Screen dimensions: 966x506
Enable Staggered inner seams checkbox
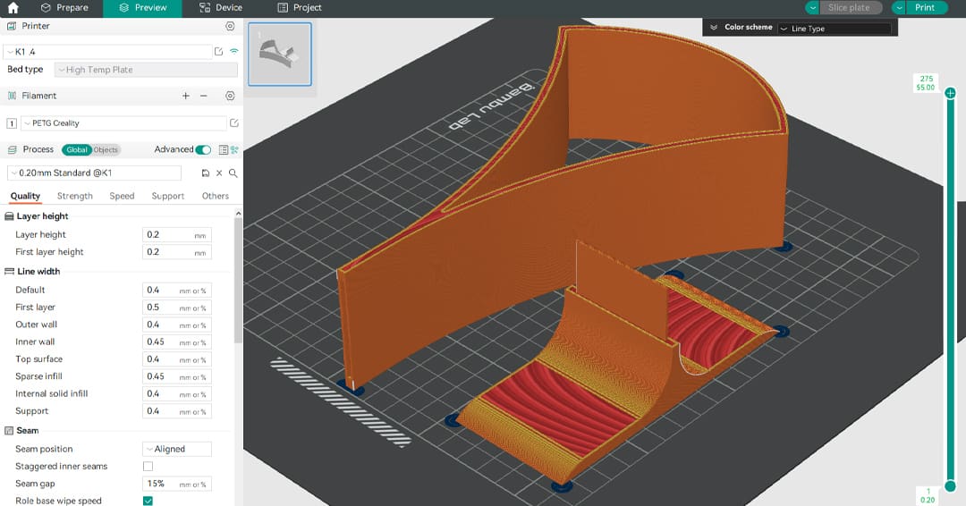pos(148,467)
